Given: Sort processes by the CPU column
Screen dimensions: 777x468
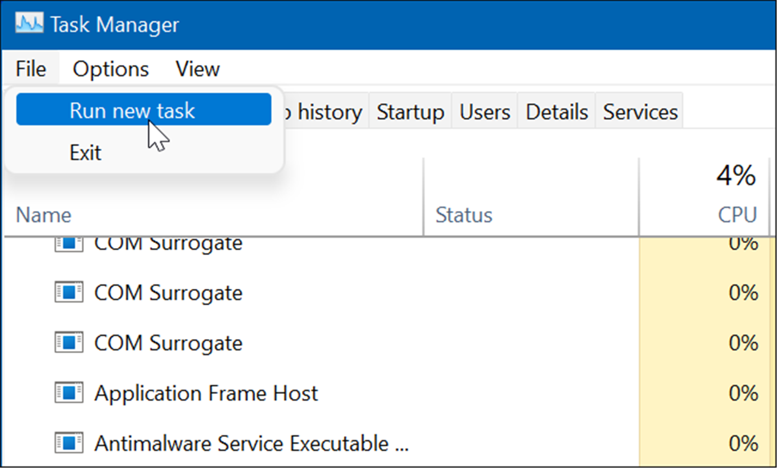Looking at the screenshot, I should pos(737,214).
